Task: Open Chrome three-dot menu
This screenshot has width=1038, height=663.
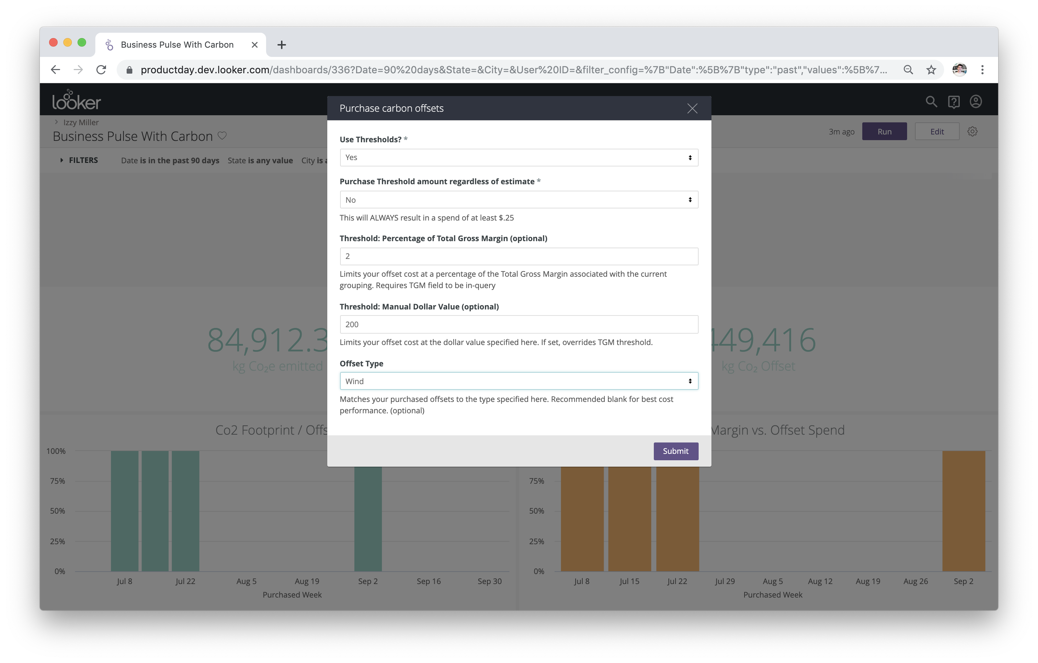Action: [x=983, y=70]
